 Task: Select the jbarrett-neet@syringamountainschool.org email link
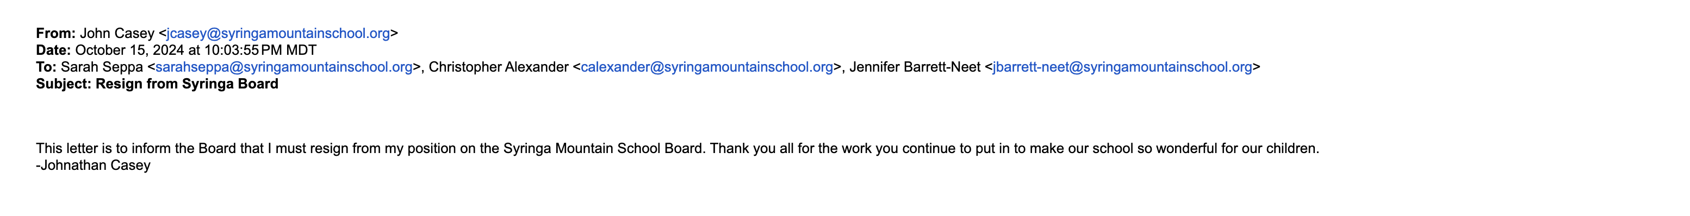(x=1122, y=67)
